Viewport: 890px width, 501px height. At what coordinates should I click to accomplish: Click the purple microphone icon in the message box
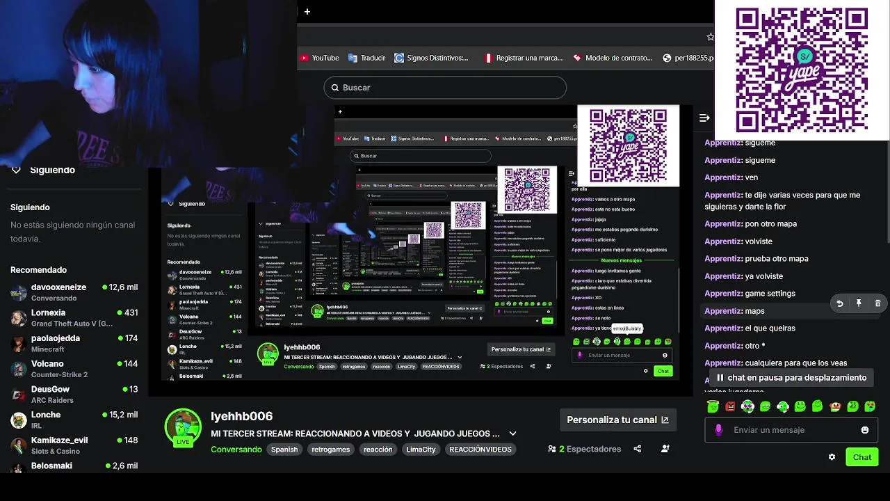tap(718, 430)
